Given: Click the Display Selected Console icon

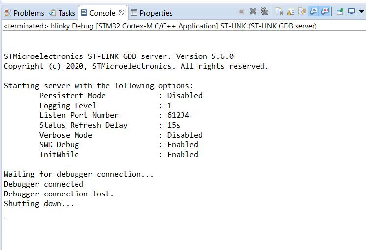Looking at the screenshot, I should point(351,11).
